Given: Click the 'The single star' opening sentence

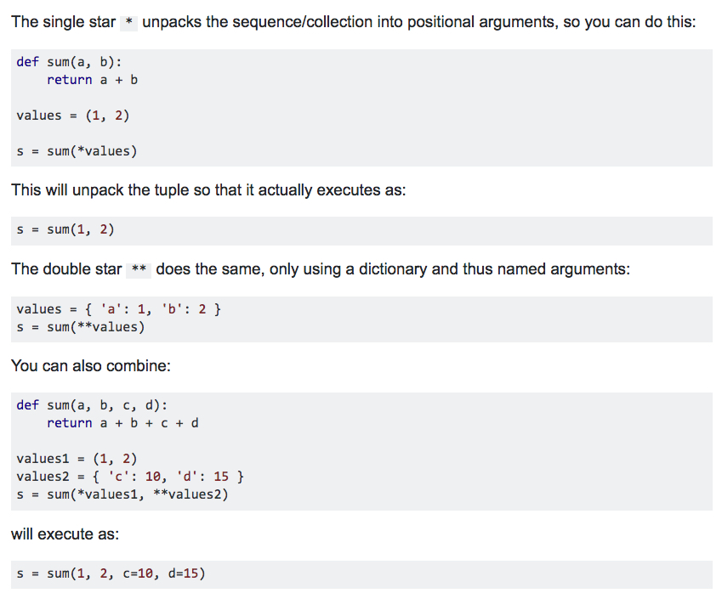Looking at the screenshot, I should (x=354, y=22).
